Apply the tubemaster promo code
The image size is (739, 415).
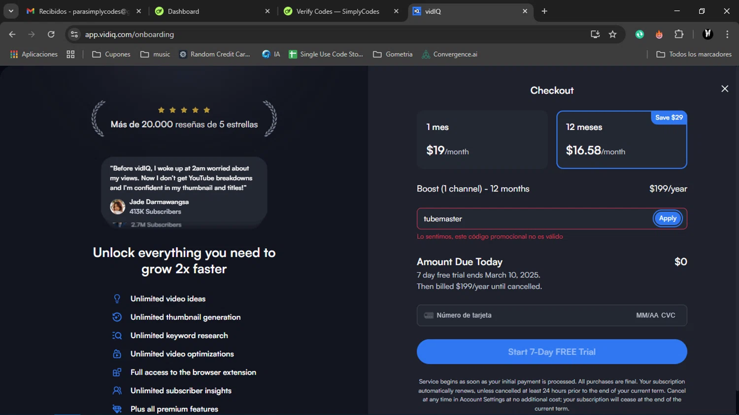click(x=668, y=219)
